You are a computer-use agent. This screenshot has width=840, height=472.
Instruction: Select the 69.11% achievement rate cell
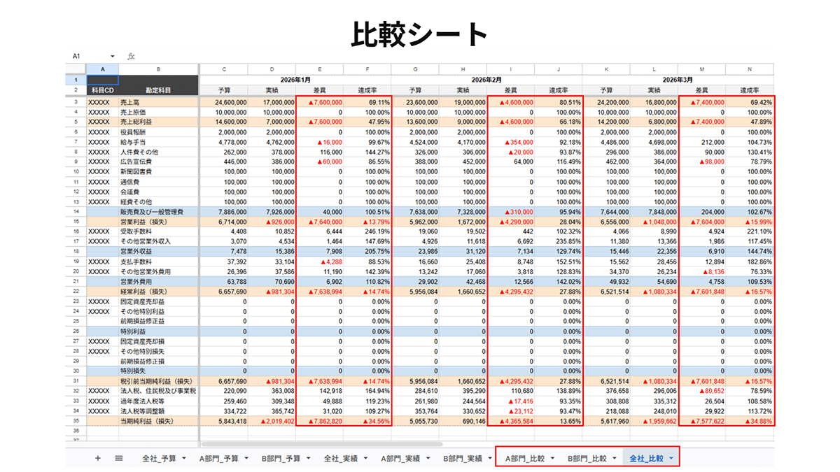click(367, 102)
